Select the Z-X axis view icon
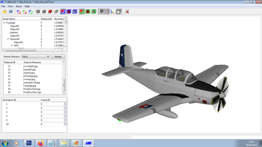262x147 pixels. click(x=19, y=12)
